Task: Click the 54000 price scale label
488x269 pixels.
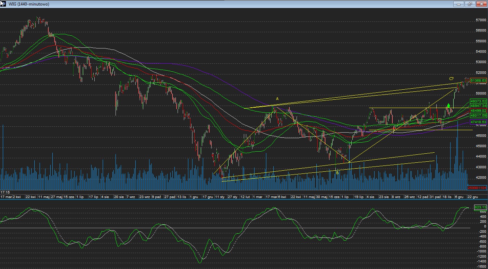Action: pyautogui.click(x=481, y=52)
